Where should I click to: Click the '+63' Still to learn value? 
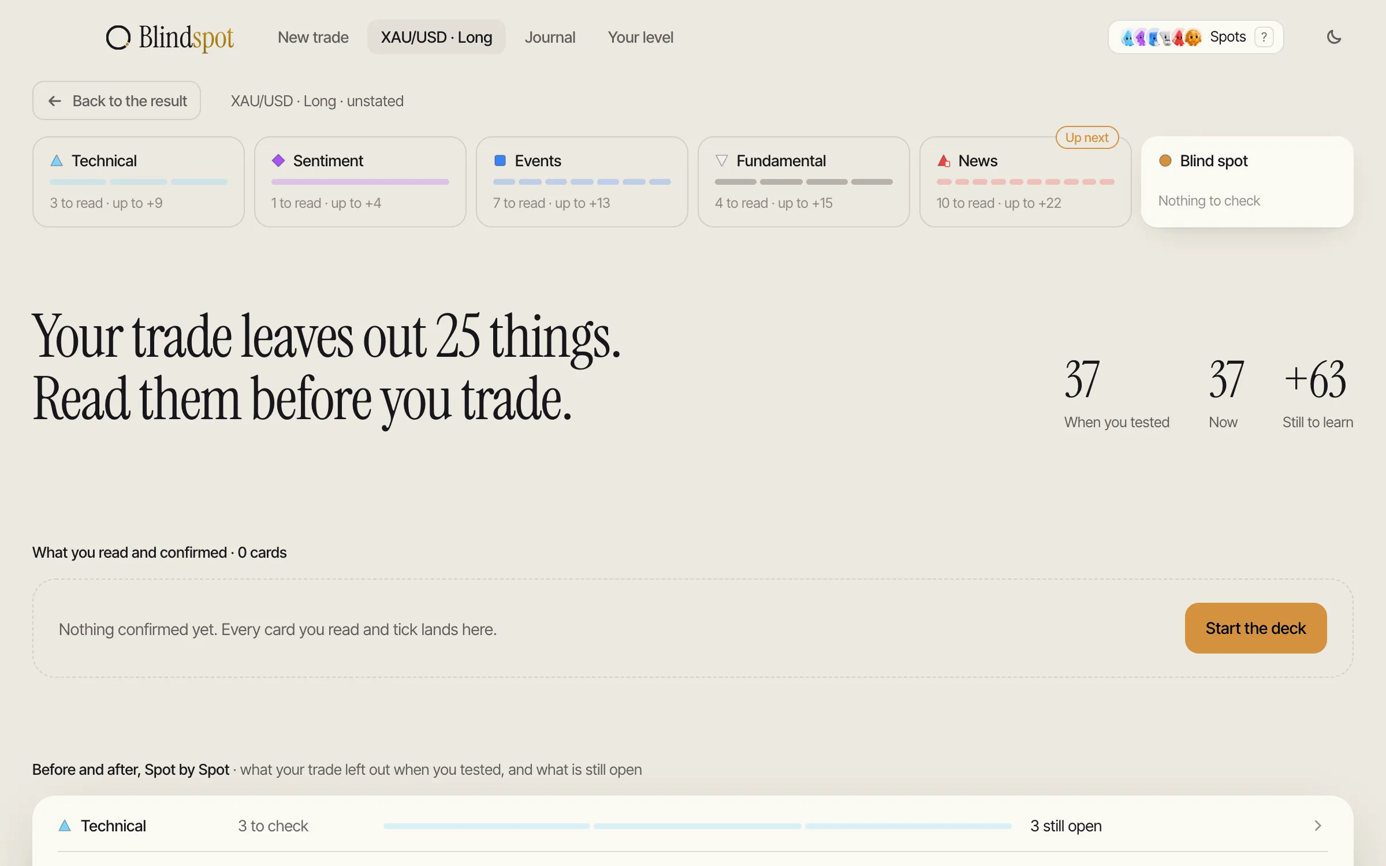tap(1316, 379)
